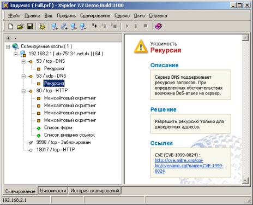This screenshot has width=253, height=205.
Task: Click the details pane scroll down arrow
Action: (x=245, y=180)
